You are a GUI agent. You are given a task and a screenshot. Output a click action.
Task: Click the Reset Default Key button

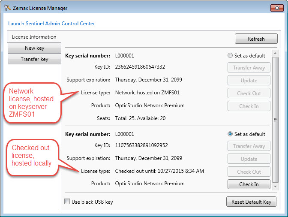[x=251, y=202]
